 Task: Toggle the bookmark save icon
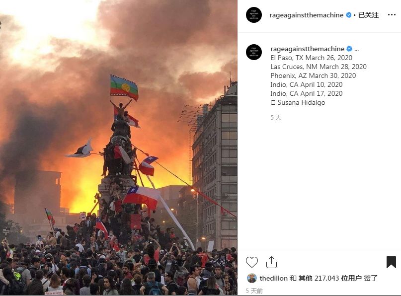[x=391, y=262]
